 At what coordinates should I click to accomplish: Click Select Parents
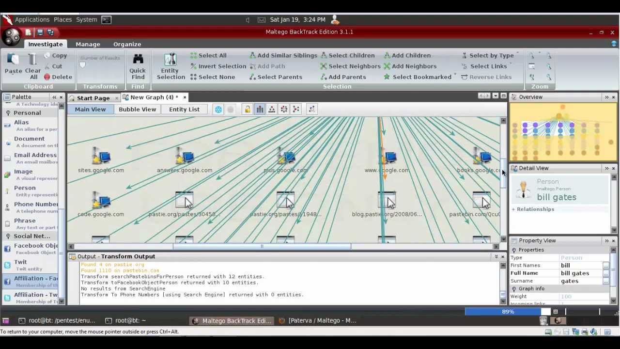[x=276, y=77]
